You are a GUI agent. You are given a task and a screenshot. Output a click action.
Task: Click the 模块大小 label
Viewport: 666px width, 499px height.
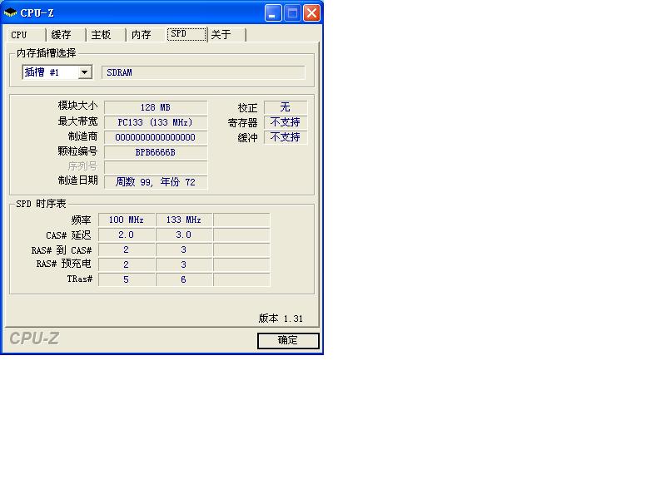tap(77, 106)
